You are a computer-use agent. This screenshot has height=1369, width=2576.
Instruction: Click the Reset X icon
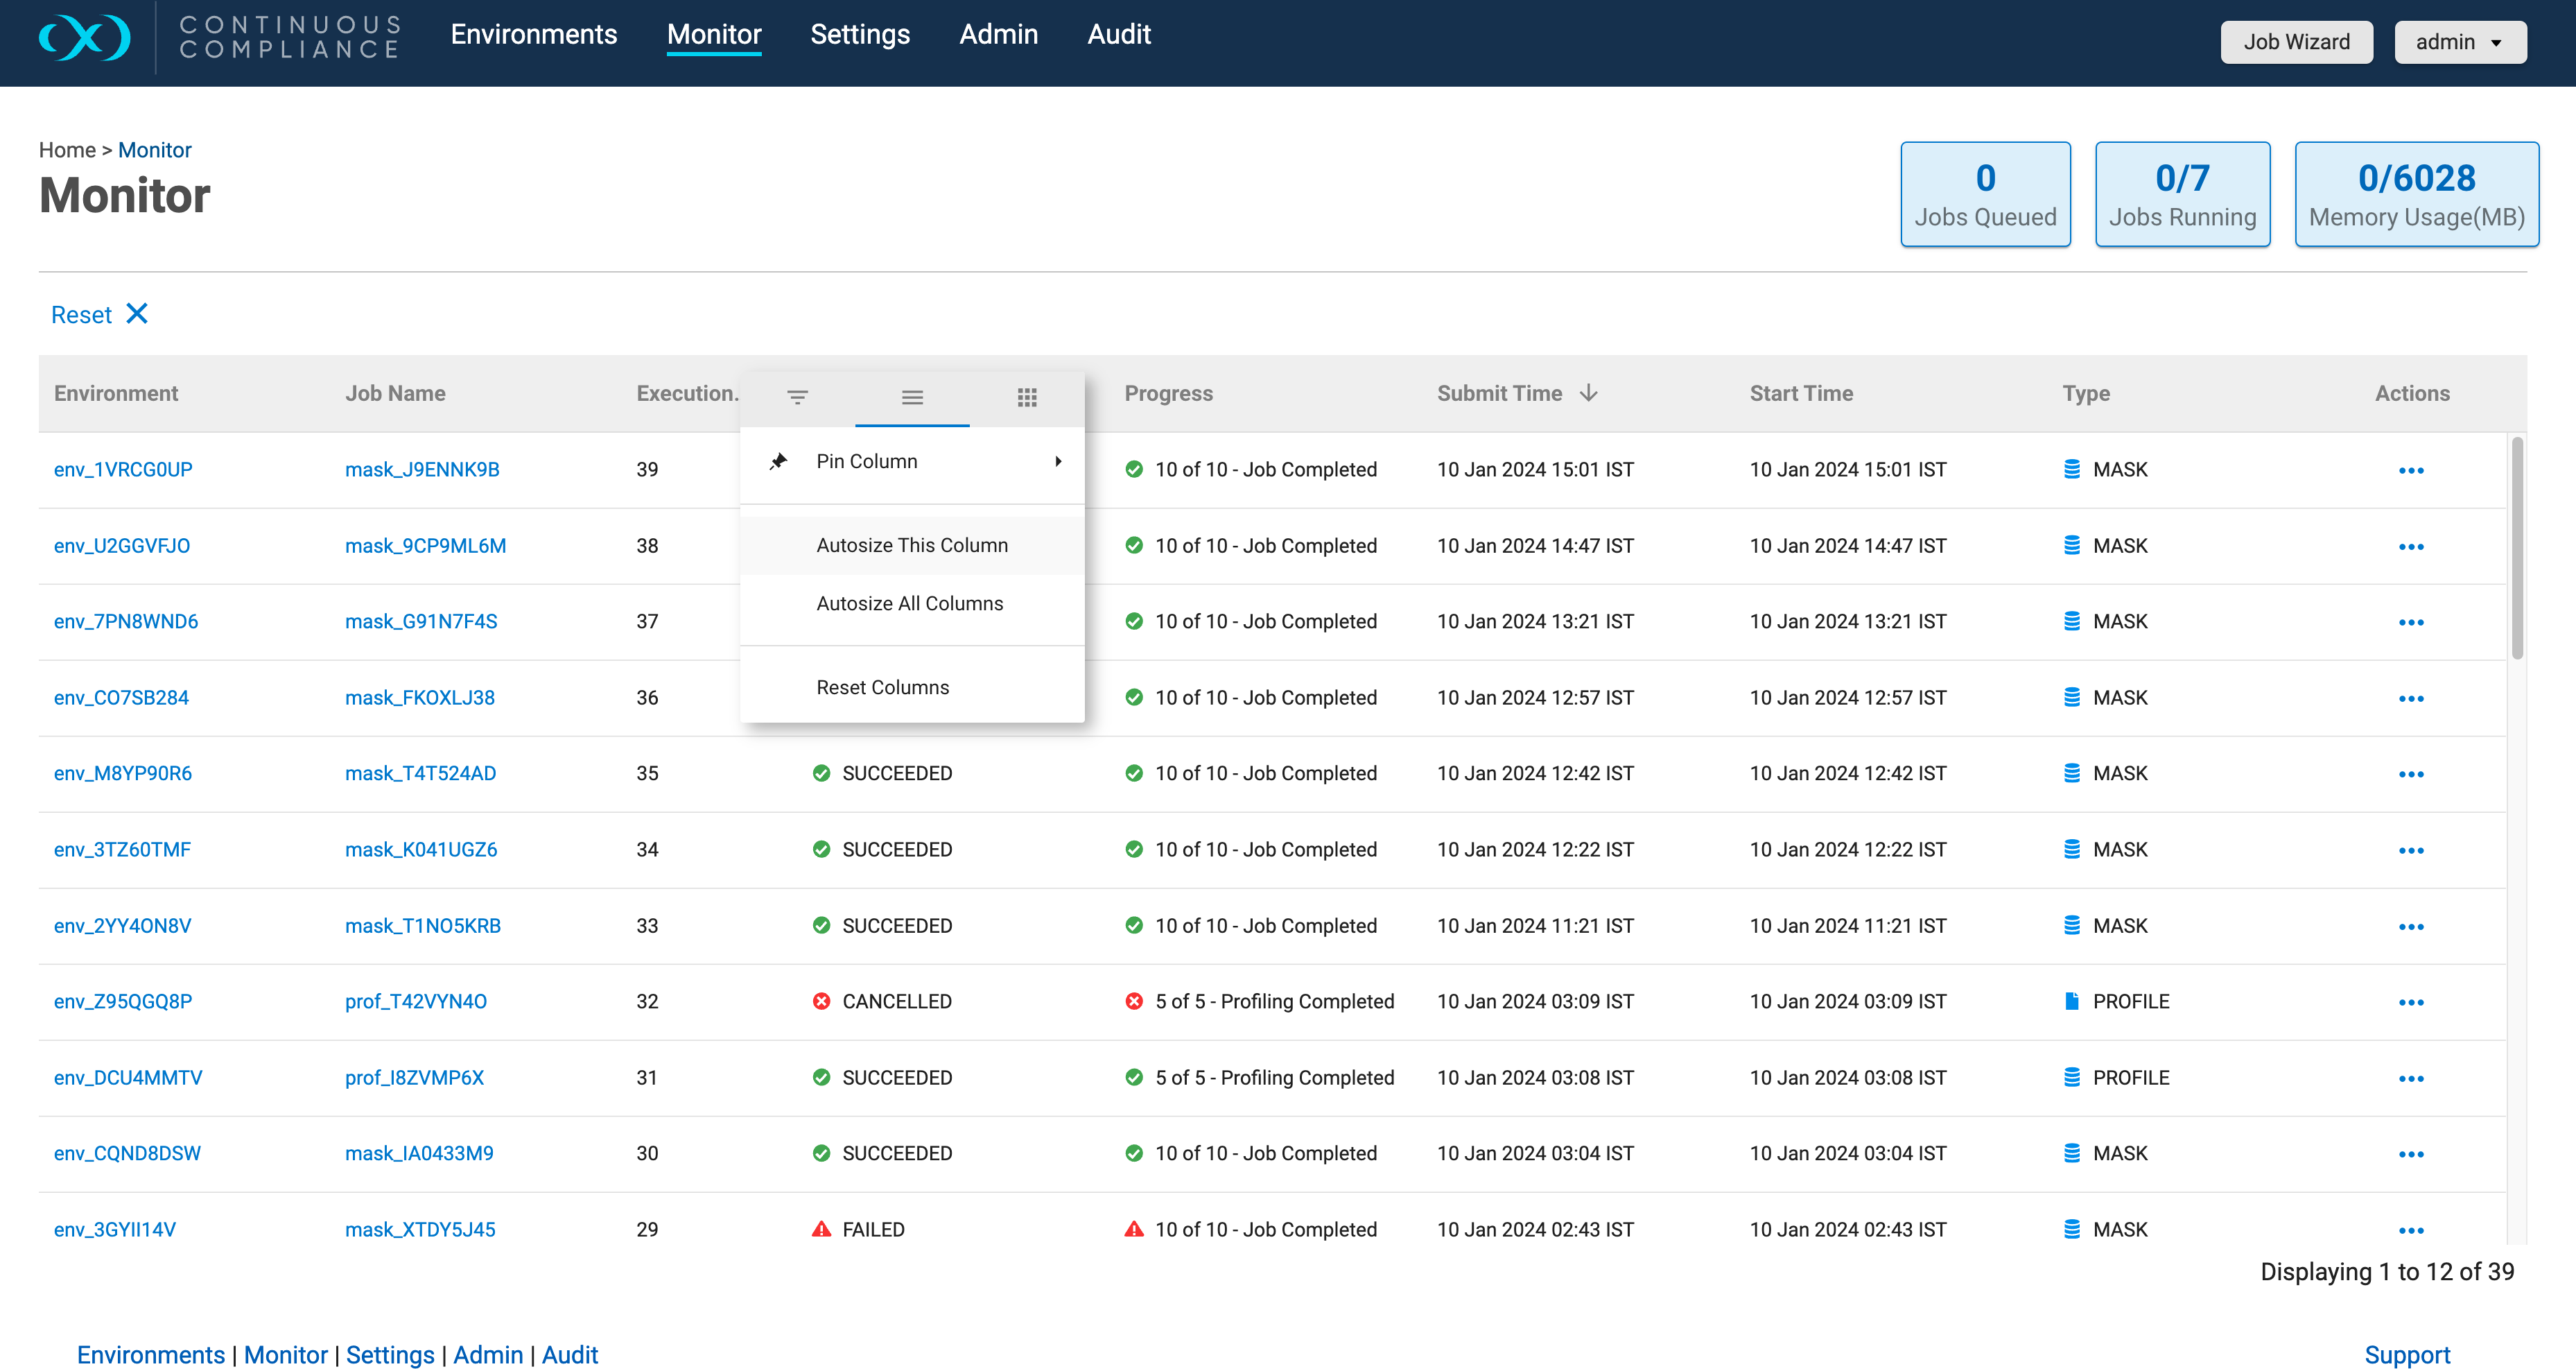[x=137, y=314]
